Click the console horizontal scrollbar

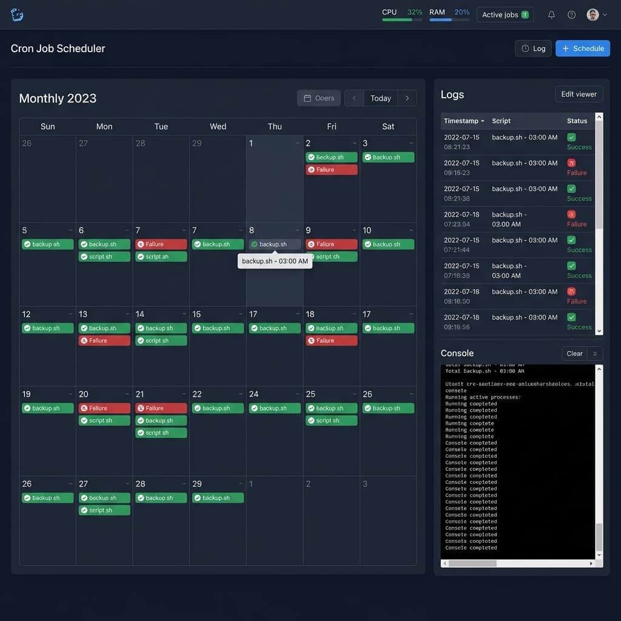click(x=472, y=563)
